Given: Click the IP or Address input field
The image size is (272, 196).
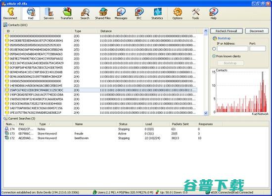Looking at the screenshot, I should coord(232,49).
